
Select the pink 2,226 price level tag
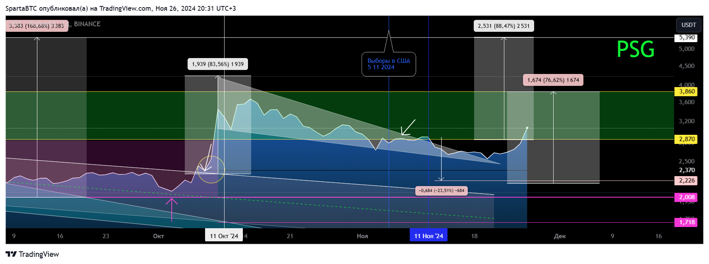point(686,181)
